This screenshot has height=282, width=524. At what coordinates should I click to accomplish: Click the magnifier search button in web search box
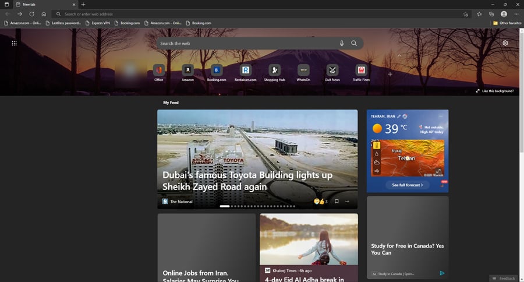[354, 44]
